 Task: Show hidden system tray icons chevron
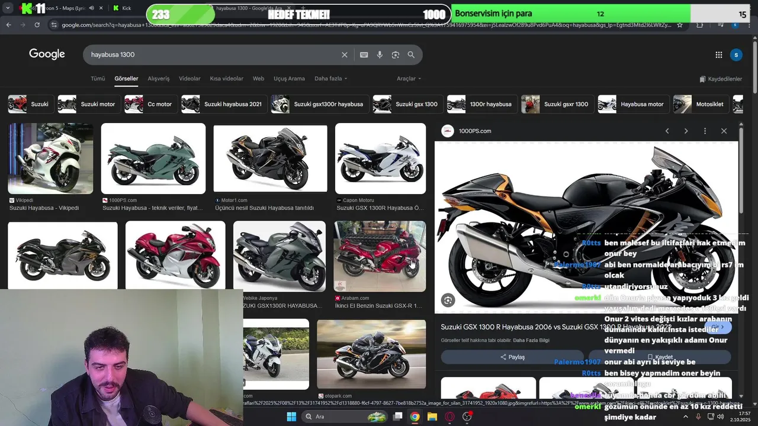point(686,417)
